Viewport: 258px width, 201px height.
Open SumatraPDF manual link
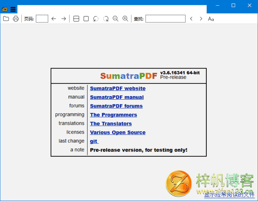(117, 97)
